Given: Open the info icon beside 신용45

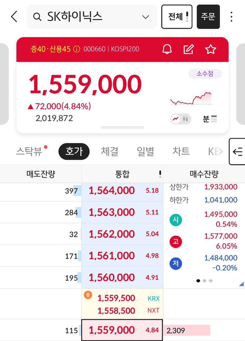Looking at the screenshot, I should click(77, 49).
